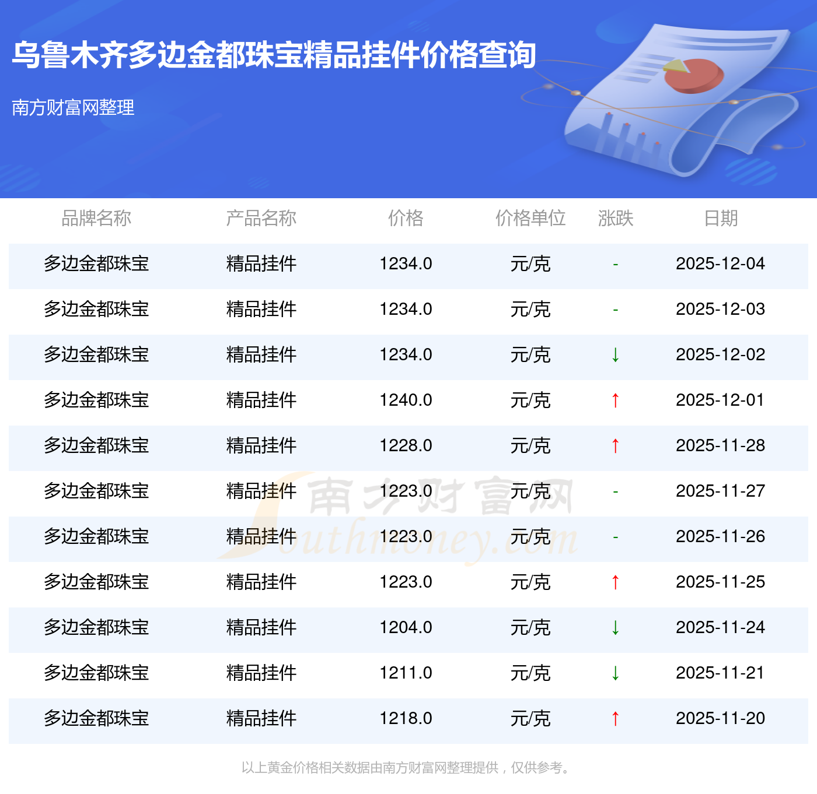817x794 pixels.
Task: Click 多边金都珠宝 in the 2025-11-20 row
Action: pos(96,718)
